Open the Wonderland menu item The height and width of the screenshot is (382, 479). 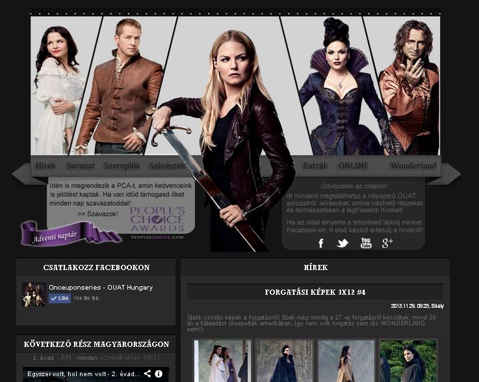[413, 166]
